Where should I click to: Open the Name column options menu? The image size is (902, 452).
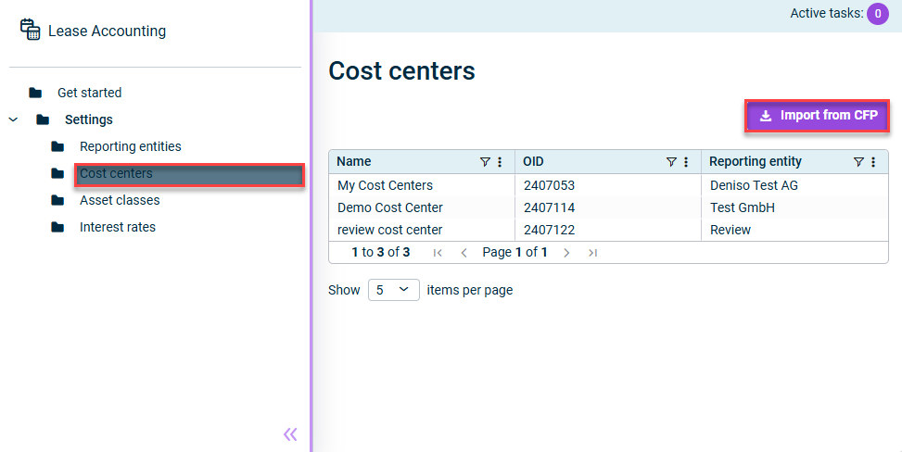pos(500,162)
